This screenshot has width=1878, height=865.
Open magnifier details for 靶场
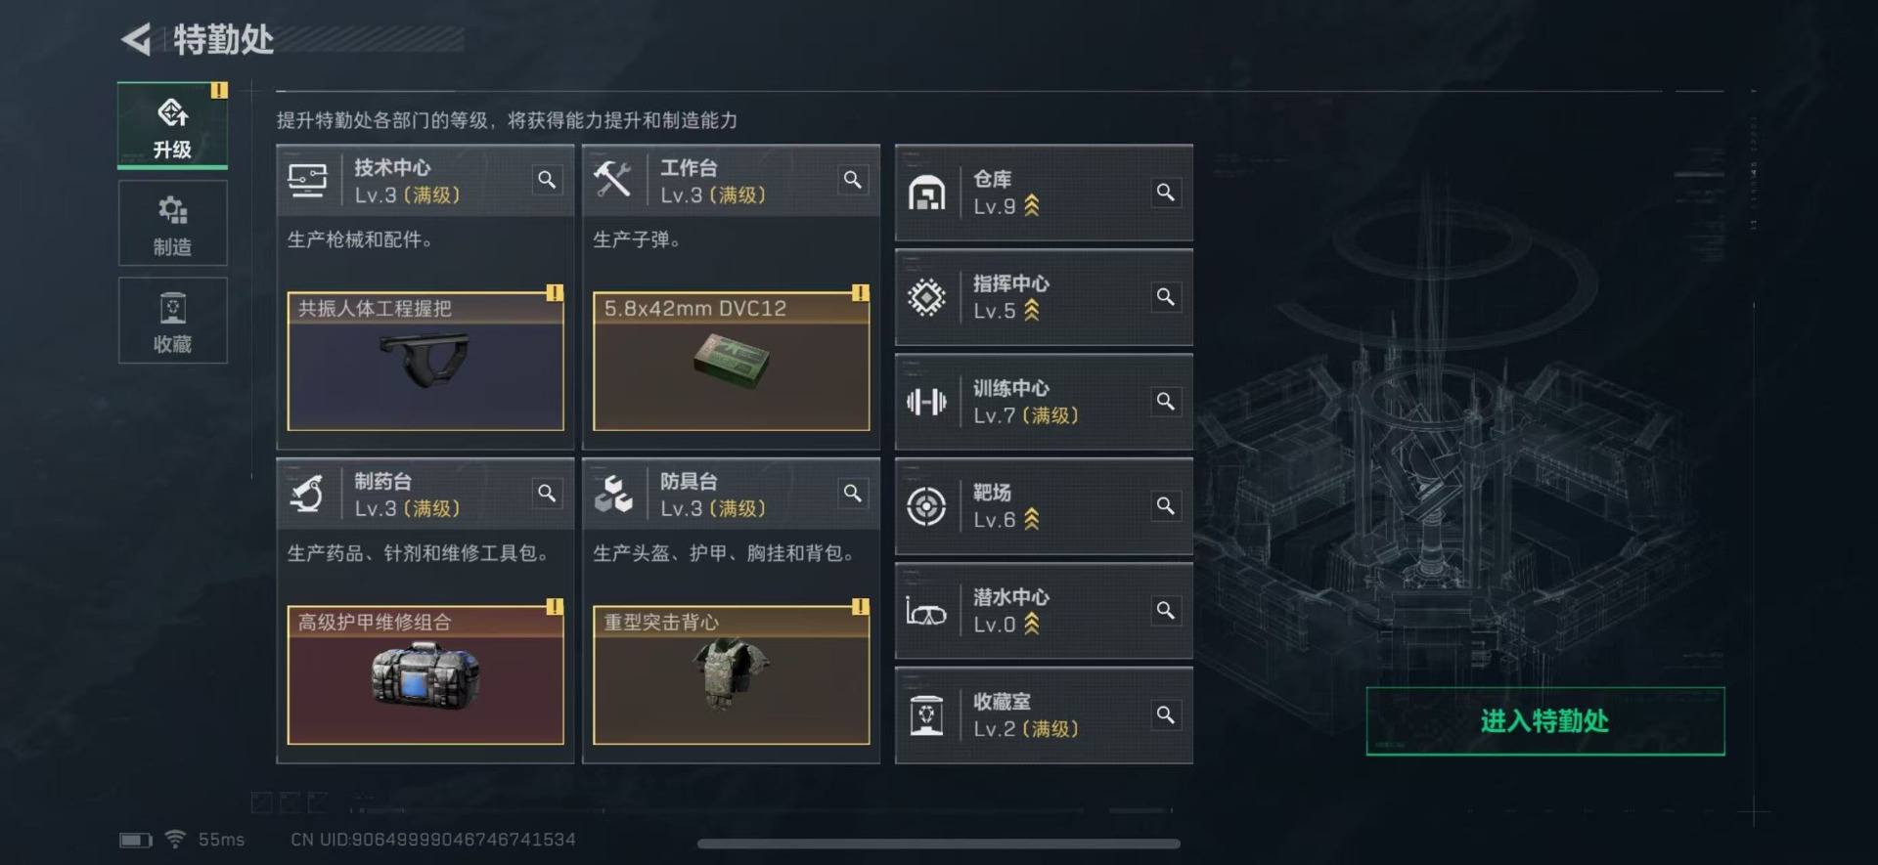tap(1166, 506)
